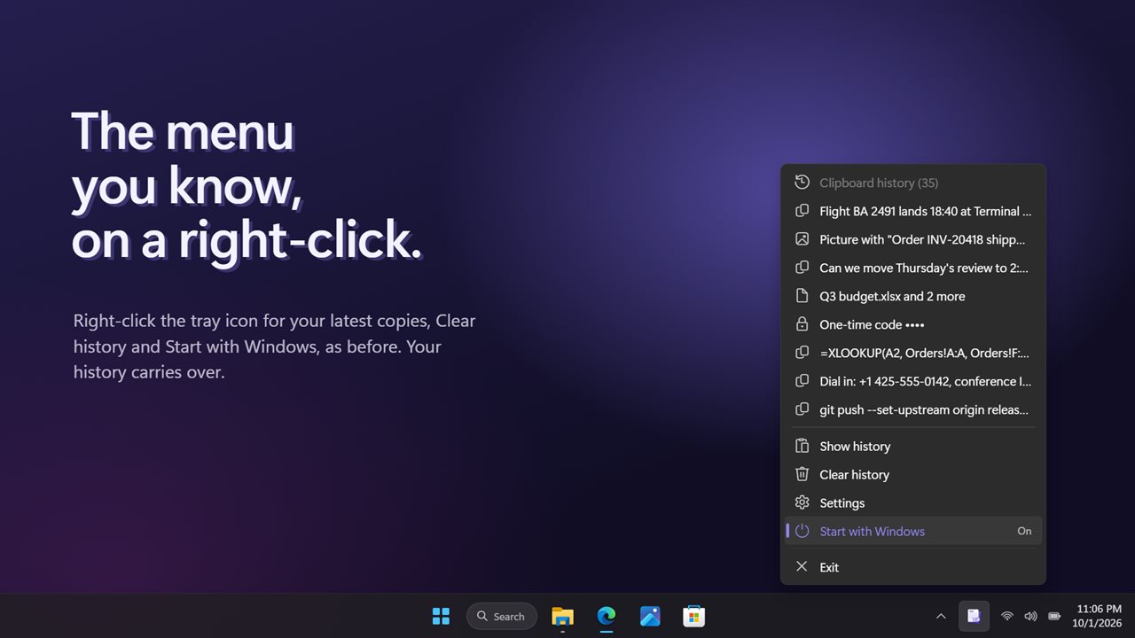Open Microsoft Store from the taskbar

click(x=694, y=616)
